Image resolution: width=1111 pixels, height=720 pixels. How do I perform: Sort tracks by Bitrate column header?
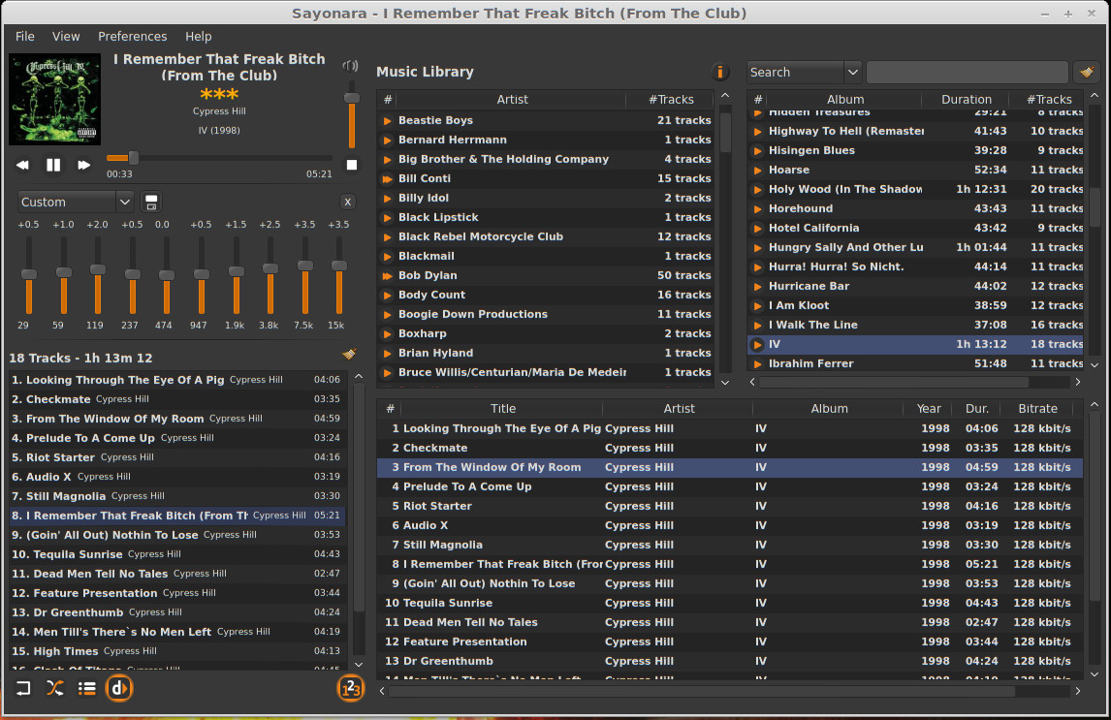[x=1038, y=409]
